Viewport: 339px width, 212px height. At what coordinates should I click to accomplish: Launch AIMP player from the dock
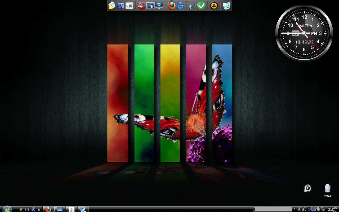(214, 5)
